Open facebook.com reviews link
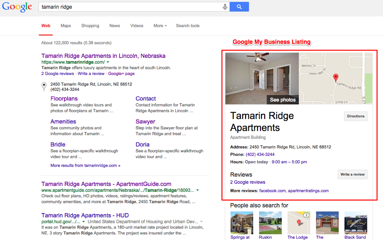This screenshot has width=383, height=240. [272, 191]
